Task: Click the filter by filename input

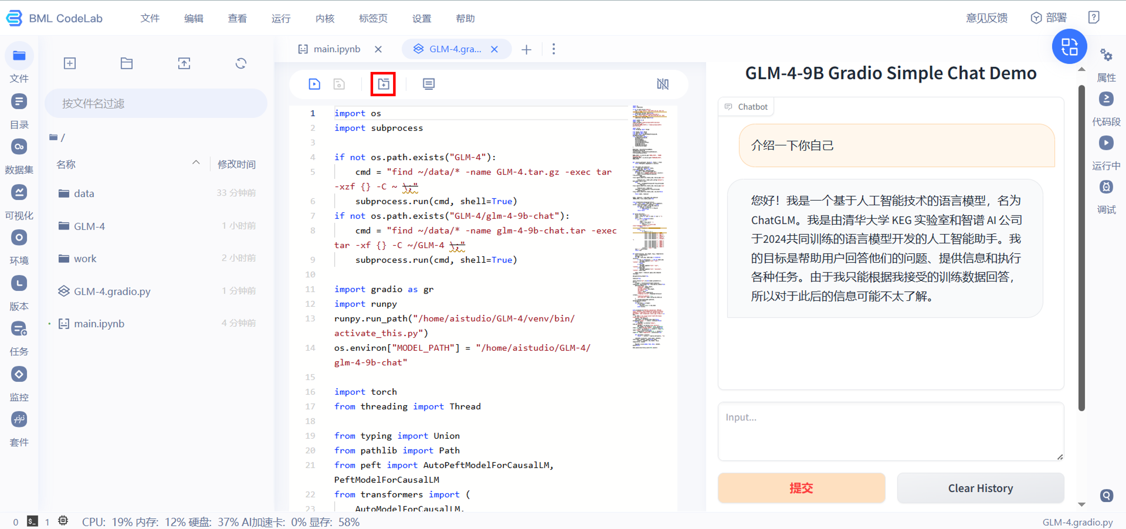Action: [156, 103]
